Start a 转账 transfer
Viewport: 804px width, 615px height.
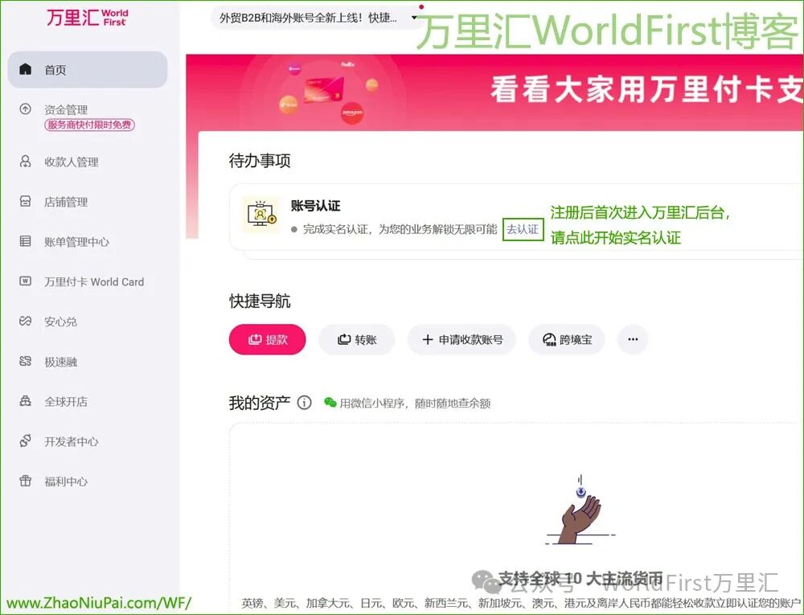coord(356,339)
